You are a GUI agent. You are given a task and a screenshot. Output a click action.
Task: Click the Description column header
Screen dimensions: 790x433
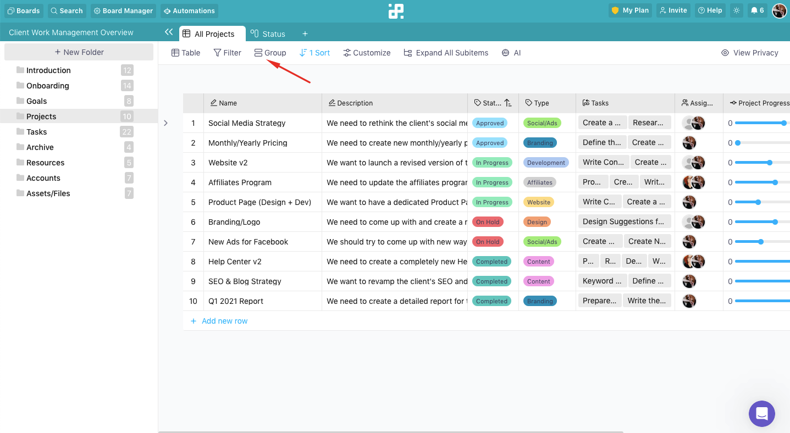[395, 103]
